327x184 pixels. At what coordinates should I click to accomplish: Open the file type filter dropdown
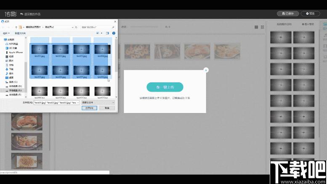tap(98, 103)
